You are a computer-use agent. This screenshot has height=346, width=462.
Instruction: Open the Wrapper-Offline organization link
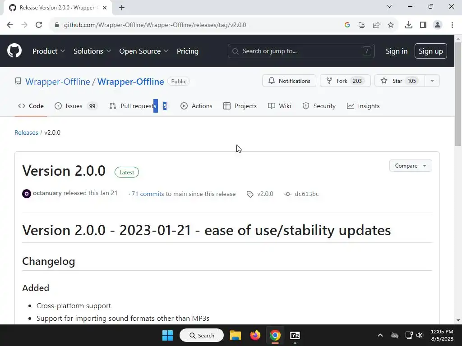click(x=58, y=82)
